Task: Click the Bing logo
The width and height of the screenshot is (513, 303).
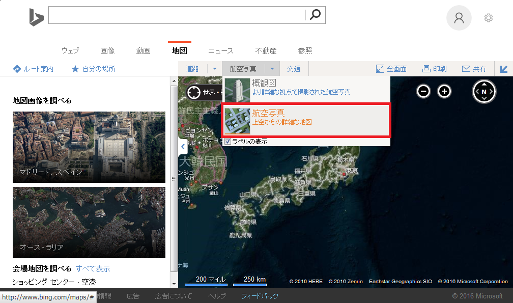Action: pos(36,17)
